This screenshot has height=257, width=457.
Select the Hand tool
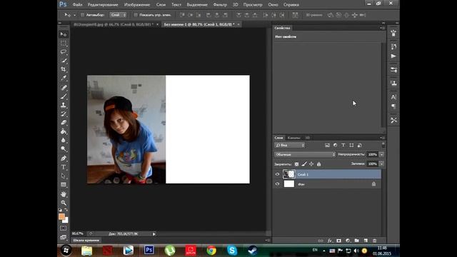(x=64, y=194)
